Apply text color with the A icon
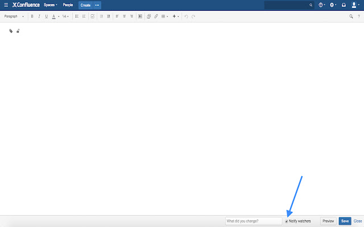364x227 pixels. [x=53, y=16]
